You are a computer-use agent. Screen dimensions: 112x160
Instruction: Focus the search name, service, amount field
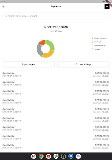[56, 16]
